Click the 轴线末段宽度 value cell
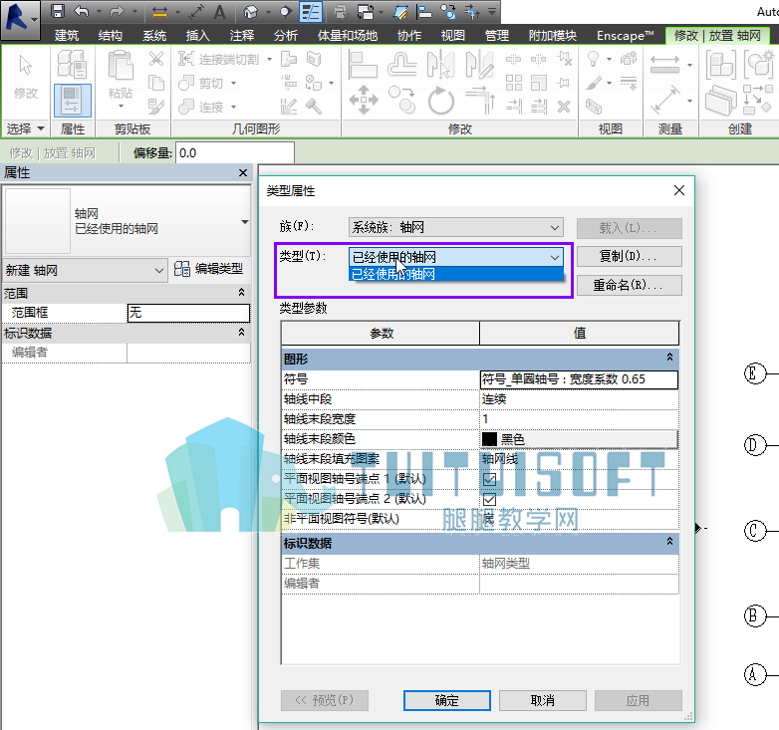 [579, 419]
